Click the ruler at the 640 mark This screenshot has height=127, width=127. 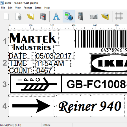(x=95, y=25)
